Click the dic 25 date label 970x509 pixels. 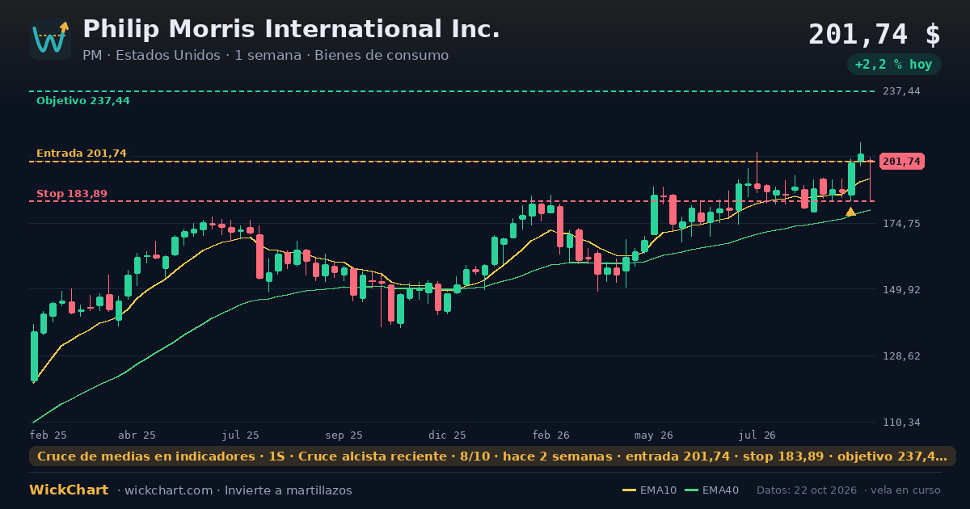447,435
